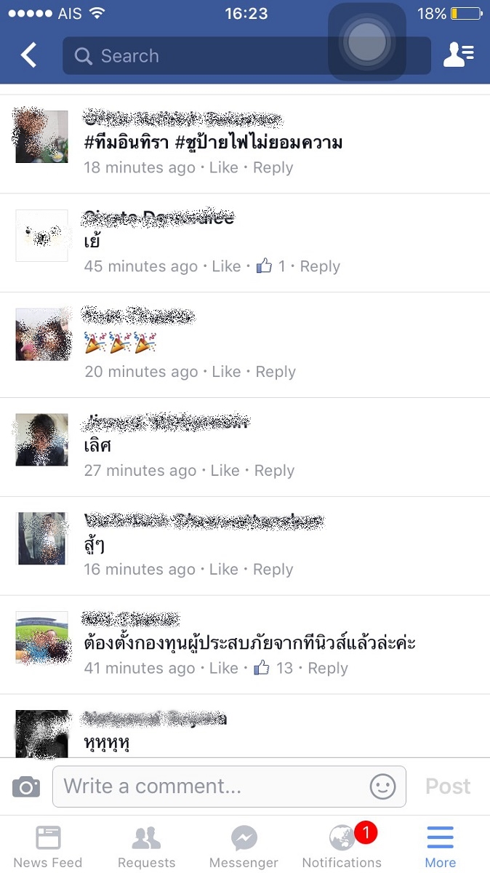The height and width of the screenshot is (873, 490).
Task: Tap the camera icon beside comment box
Action: coord(26,786)
